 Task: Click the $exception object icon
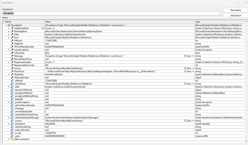9,25
